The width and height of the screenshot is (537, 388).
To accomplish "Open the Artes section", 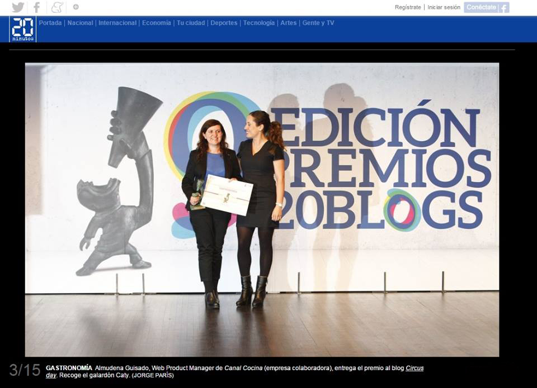I will pos(289,23).
